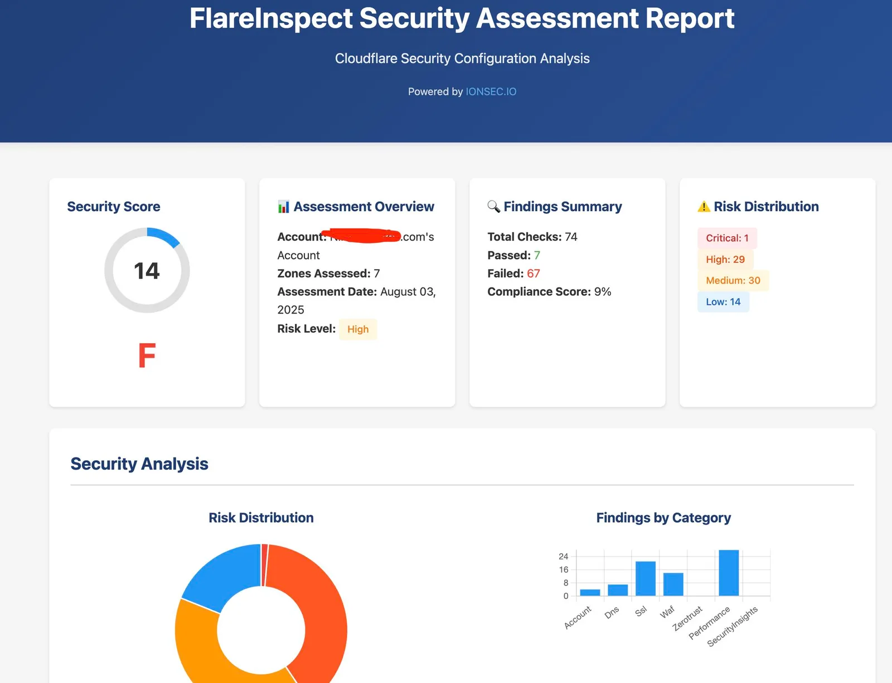The height and width of the screenshot is (683, 892).
Task: Click the thin red critical donut slice
Action: (264, 564)
